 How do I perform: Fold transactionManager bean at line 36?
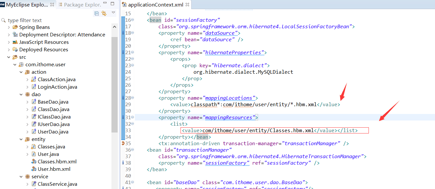pyautogui.click(x=133, y=150)
